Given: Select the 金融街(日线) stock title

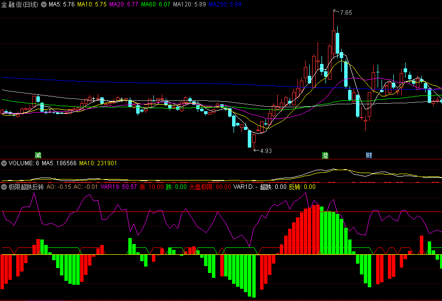Looking at the screenshot, I should pos(20,4).
